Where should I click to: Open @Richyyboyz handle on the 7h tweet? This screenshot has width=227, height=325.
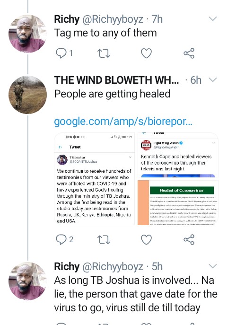point(113,19)
